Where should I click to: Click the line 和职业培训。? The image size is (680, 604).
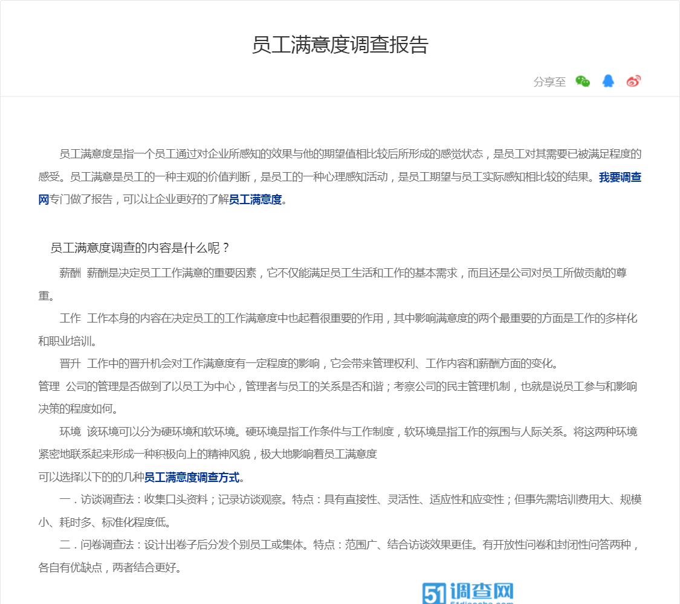(67, 341)
